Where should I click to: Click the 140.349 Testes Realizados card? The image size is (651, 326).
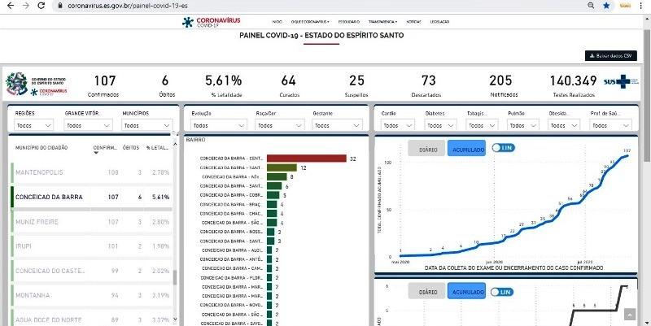pyautogui.click(x=574, y=85)
